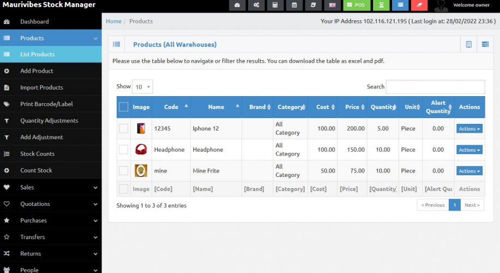Viewport: 500px width, 273px height.
Task: Sort table by Brand column
Action: (x=257, y=107)
